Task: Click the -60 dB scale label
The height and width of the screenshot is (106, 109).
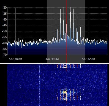Action: 4,43
